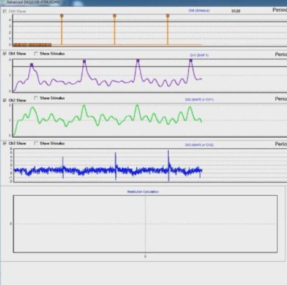
Task: Click the orange bar at the Ch0 baseline
Action: (x=32, y=45)
